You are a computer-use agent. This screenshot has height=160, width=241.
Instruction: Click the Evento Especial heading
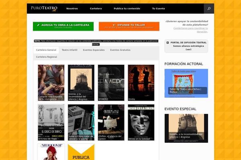pos(180,109)
